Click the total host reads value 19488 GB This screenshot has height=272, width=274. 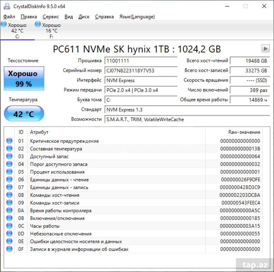point(250,61)
